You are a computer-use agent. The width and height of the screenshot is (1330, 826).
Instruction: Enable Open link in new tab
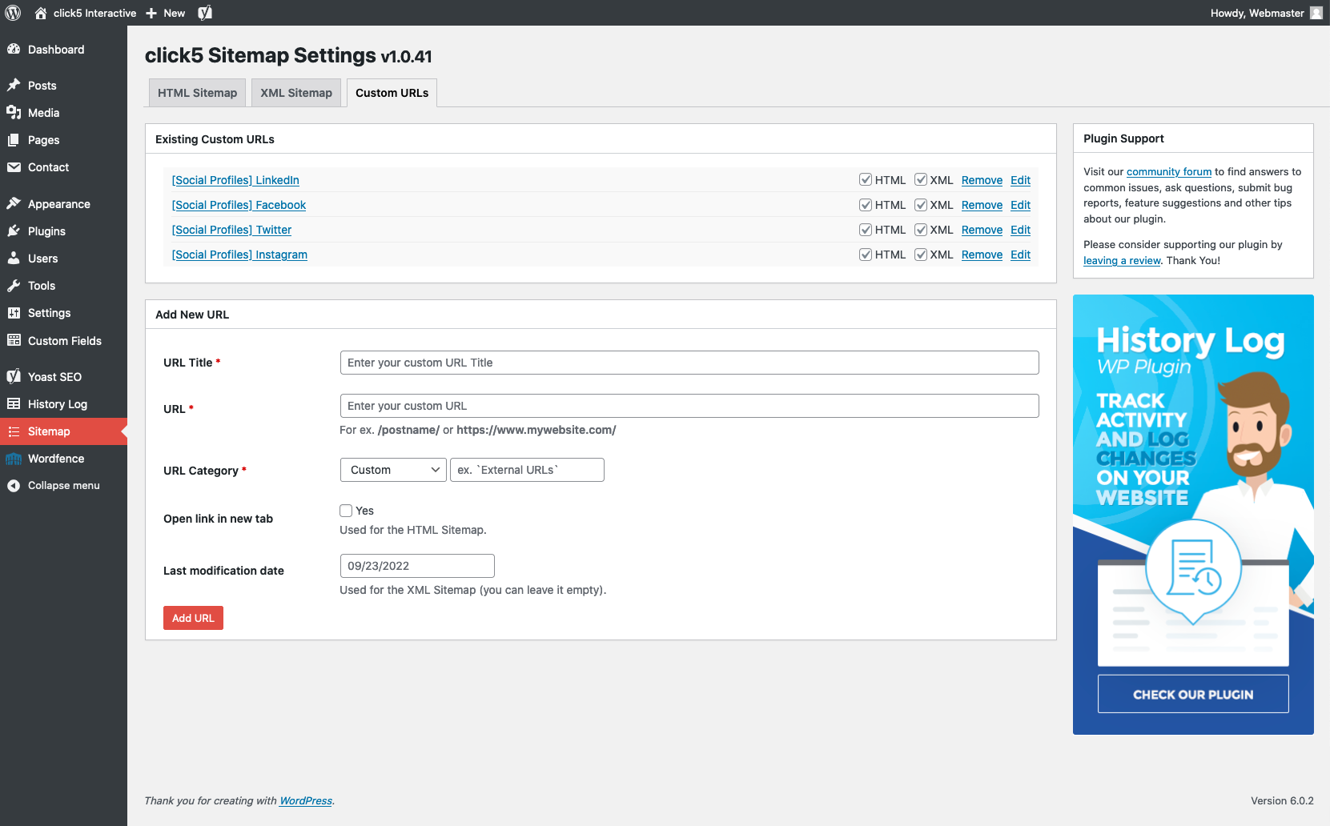click(x=346, y=510)
